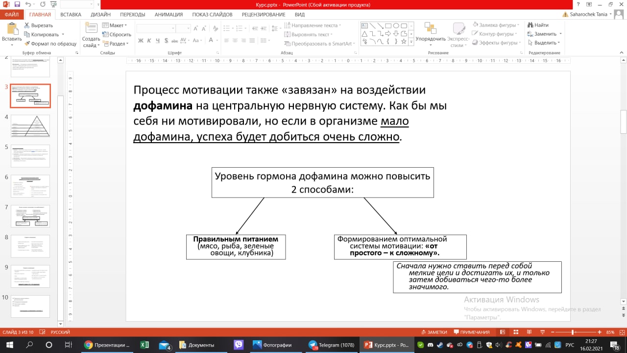Image resolution: width=627 pixels, height=353 pixels.
Task: Adjust the zoom slider handle
Action: tap(573, 332)
